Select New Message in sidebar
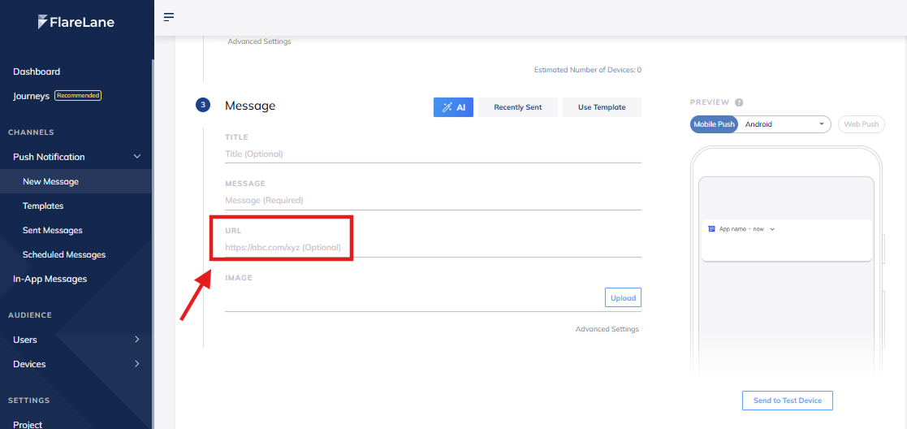Image resolution: width=907 pixels, height=429 pixels. click(76, 181)
